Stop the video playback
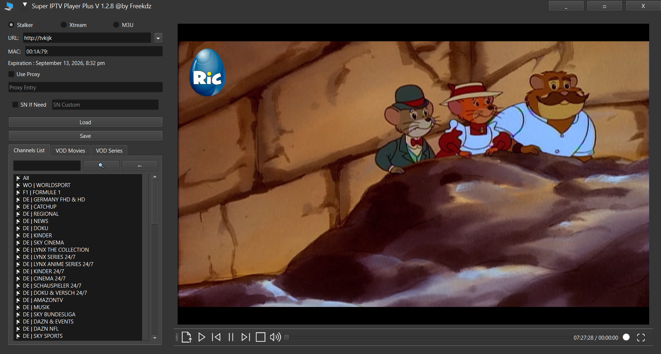The width and height of the screenshot is (661, 354). [x=261, y=337]
